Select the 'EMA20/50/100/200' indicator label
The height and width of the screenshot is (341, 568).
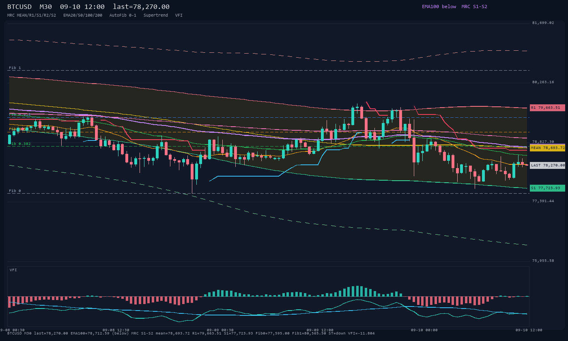pyautogui.click(x=83, y=15)
